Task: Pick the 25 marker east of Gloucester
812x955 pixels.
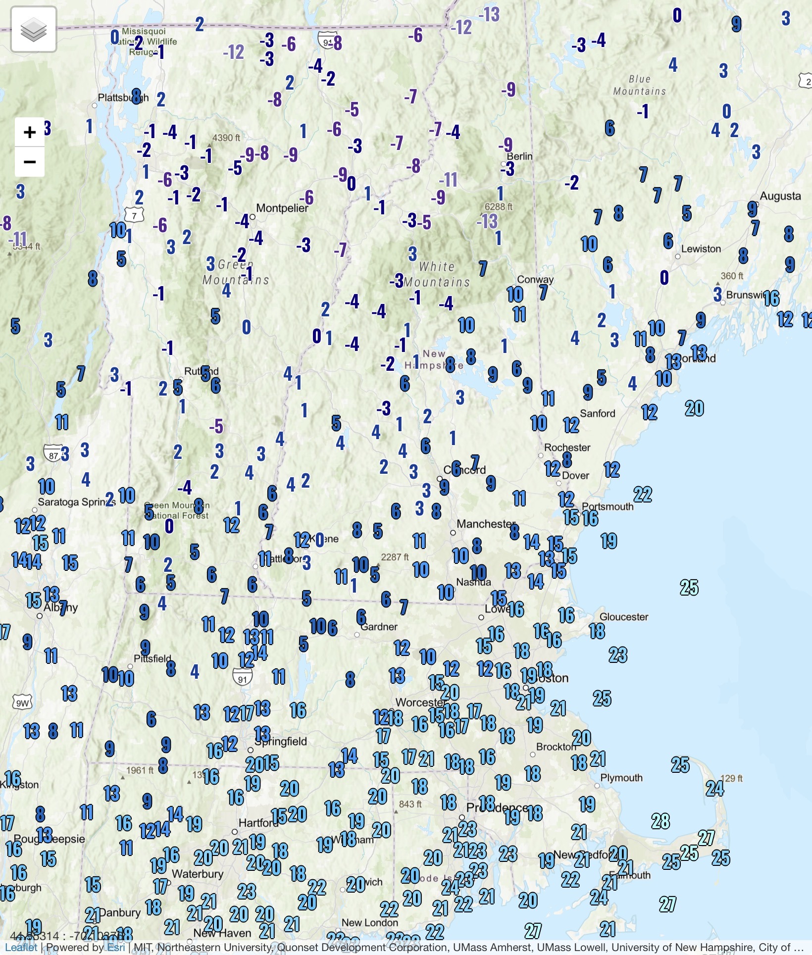Action: [x=689, y=588]
